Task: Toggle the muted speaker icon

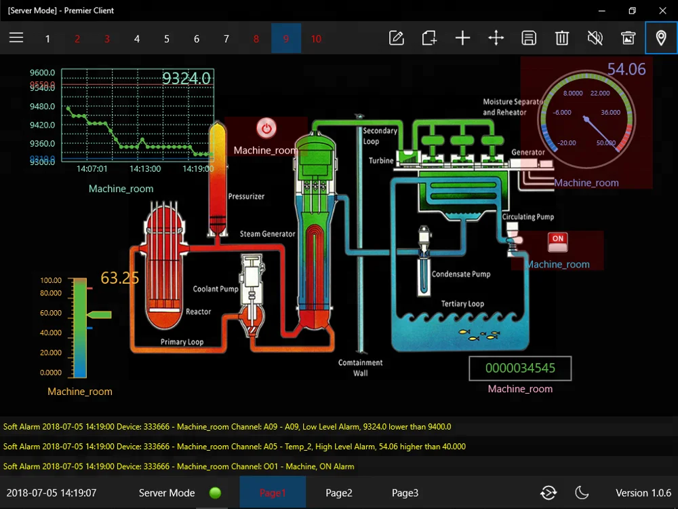Action: point(595,38)
